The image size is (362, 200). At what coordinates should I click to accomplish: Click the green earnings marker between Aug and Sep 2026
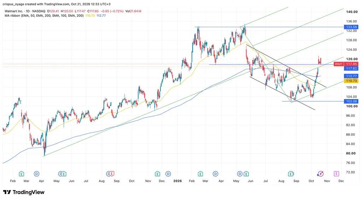(291, 174)
